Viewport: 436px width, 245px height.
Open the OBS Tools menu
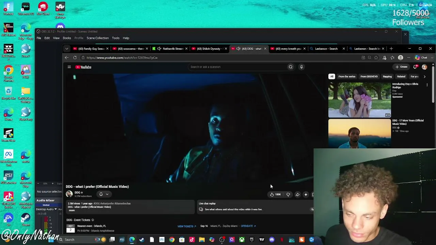[116, 38]
